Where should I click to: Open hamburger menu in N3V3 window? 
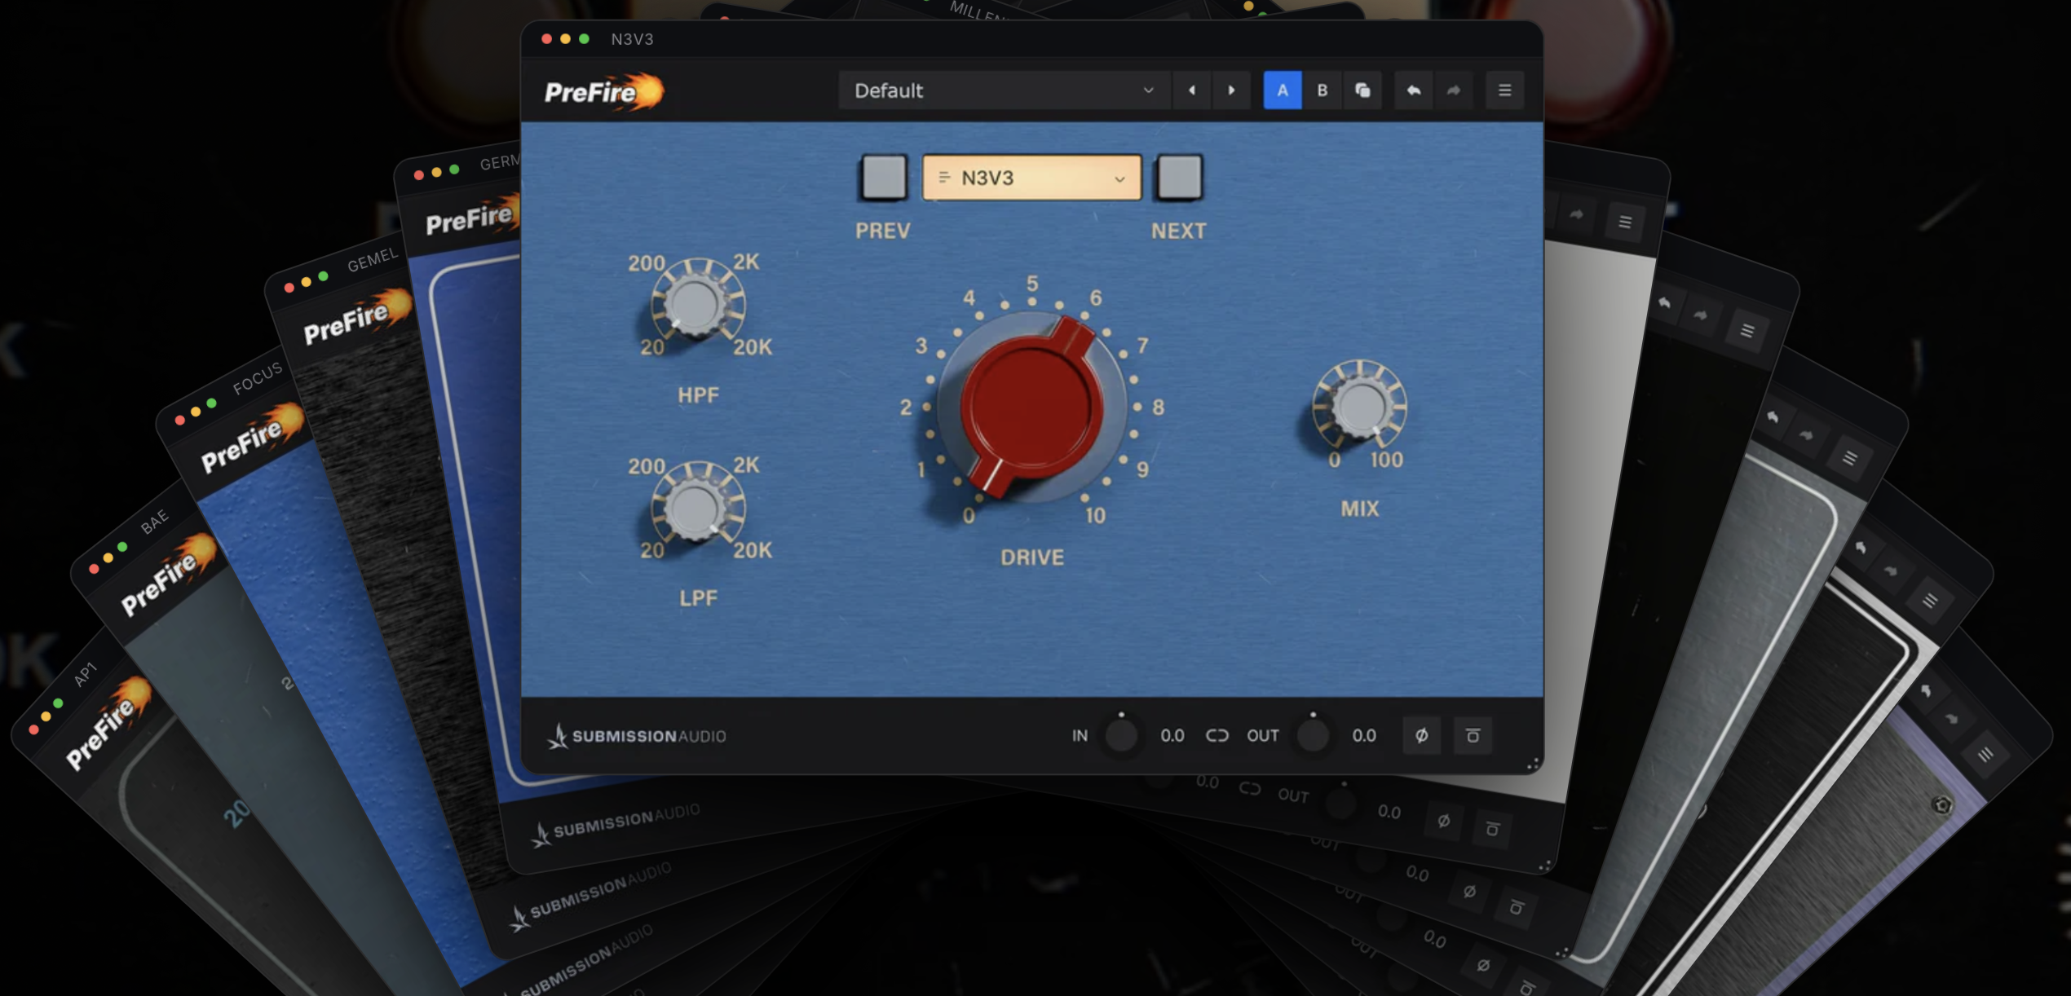point(1505,90)
